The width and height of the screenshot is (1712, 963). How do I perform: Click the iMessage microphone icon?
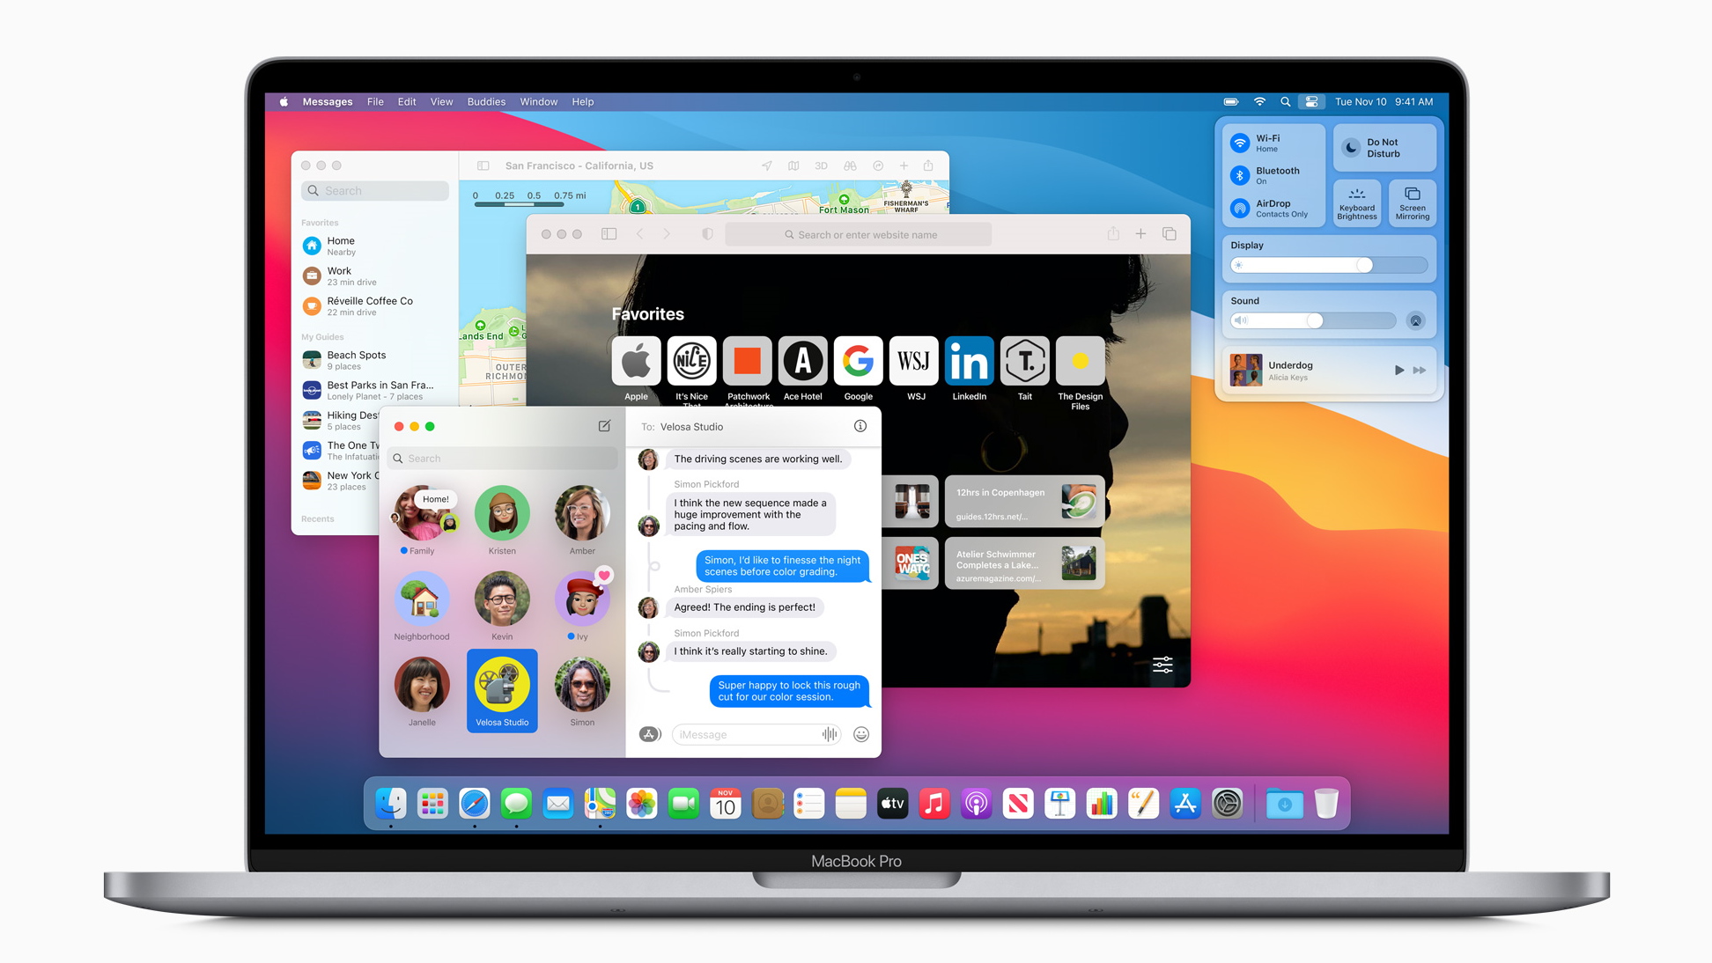pyautogui.click(x=830, y=734)
